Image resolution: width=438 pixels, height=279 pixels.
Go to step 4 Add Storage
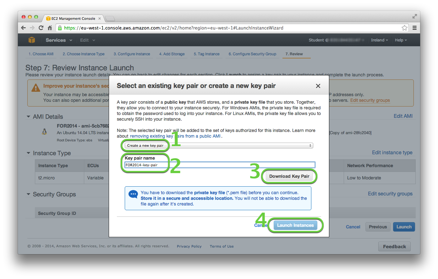pos(172,54)
